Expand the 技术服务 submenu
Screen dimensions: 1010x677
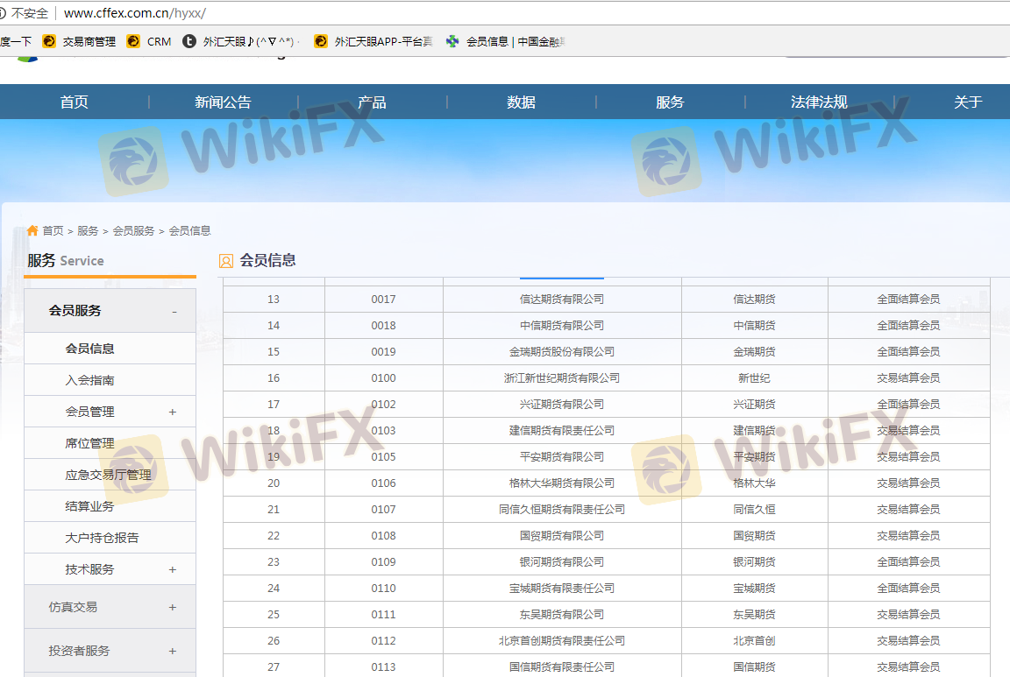(x=172, y=570)
